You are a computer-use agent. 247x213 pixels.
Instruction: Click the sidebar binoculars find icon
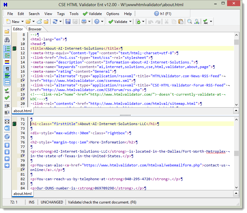coord(7,40)
